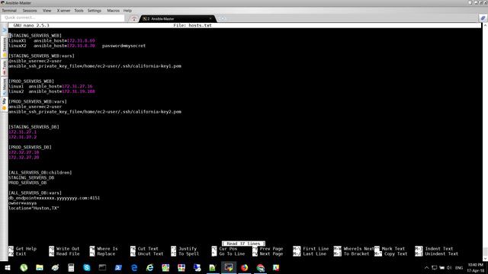Open the Tools sidebar tab

click(x=5, y=68)
